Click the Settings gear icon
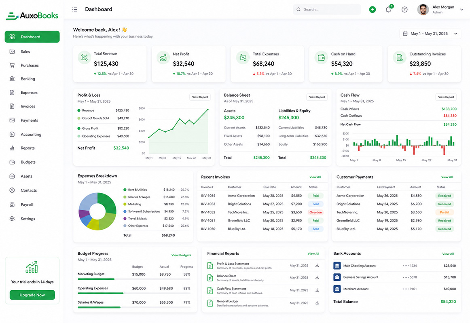Screen dimensions: 470x323 (x=12, y=219)
